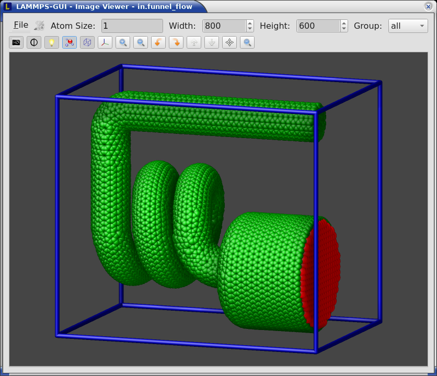This screenshot has height=376, width=437.
Task: Open the File menu
Action: 21,26
